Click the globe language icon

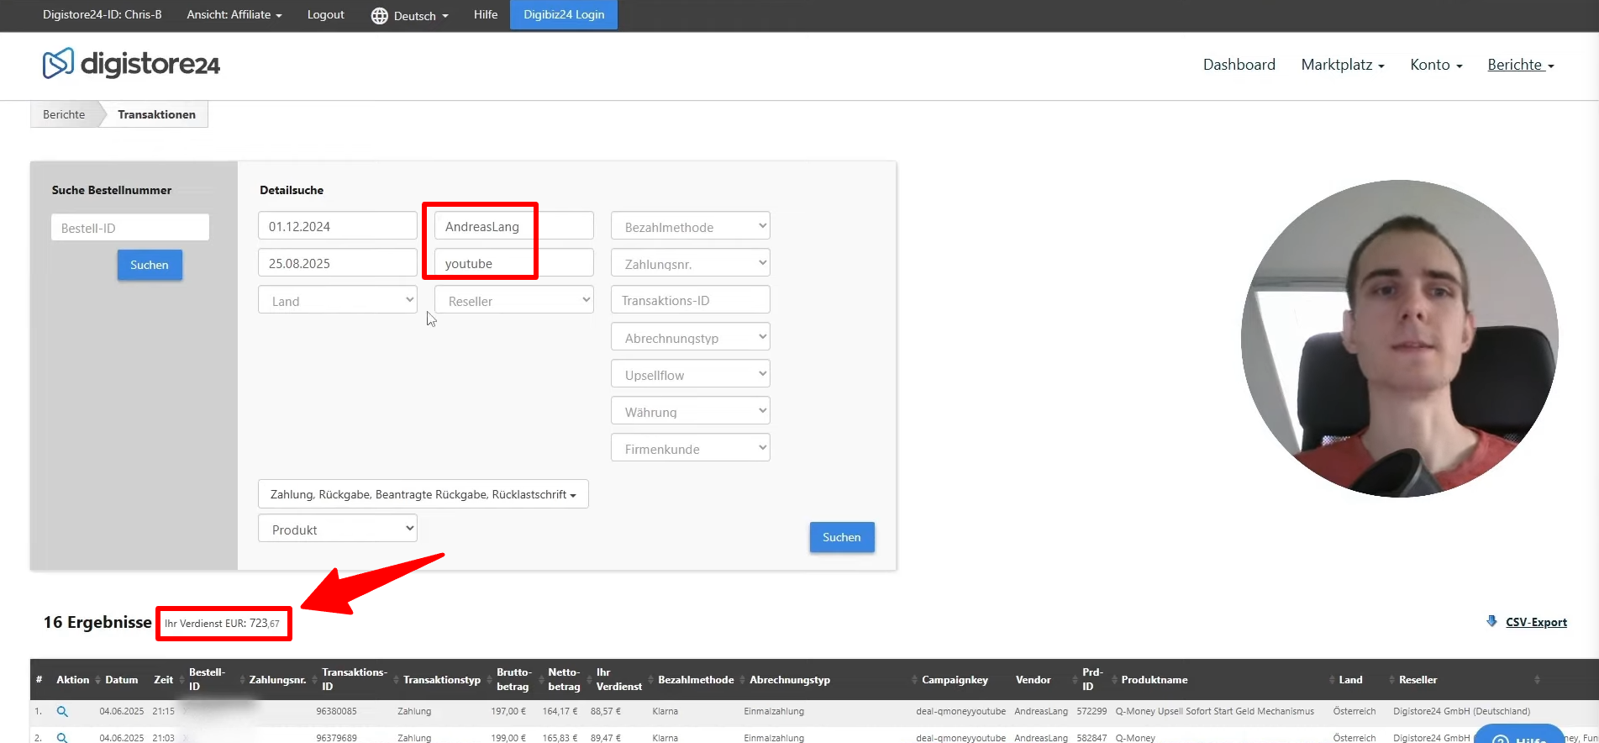pos(380,16)
